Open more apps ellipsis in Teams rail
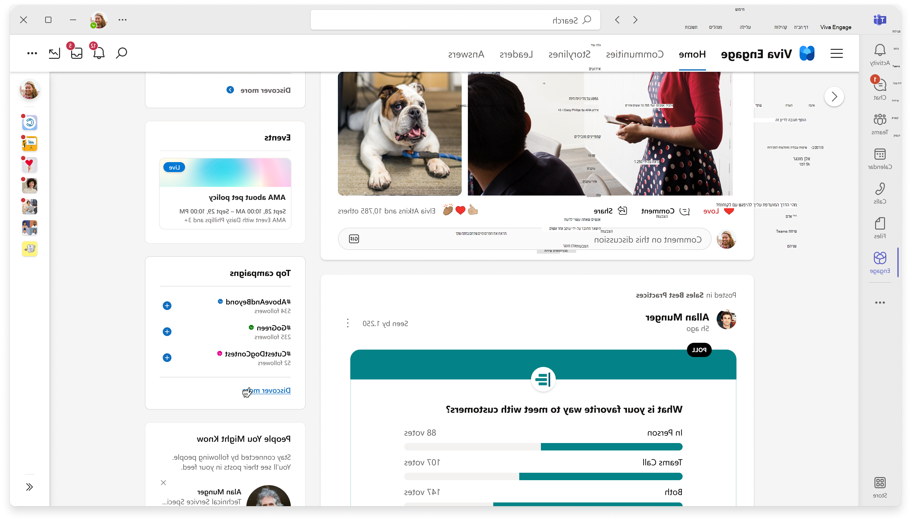This screenshot has width=911, height=521. [879, 302]
